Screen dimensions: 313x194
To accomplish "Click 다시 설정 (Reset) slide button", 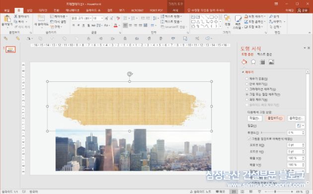I will point(58,21).
